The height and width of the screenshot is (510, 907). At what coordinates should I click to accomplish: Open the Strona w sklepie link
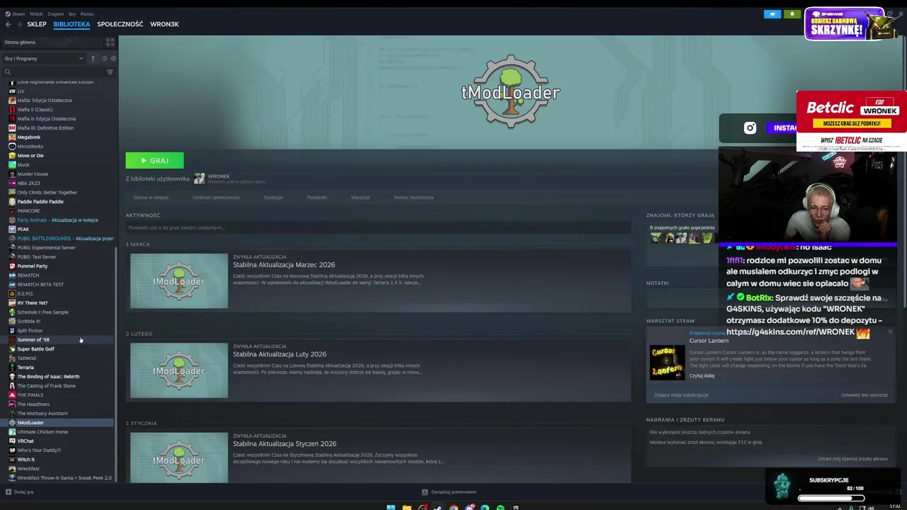(x=151, y=197)
